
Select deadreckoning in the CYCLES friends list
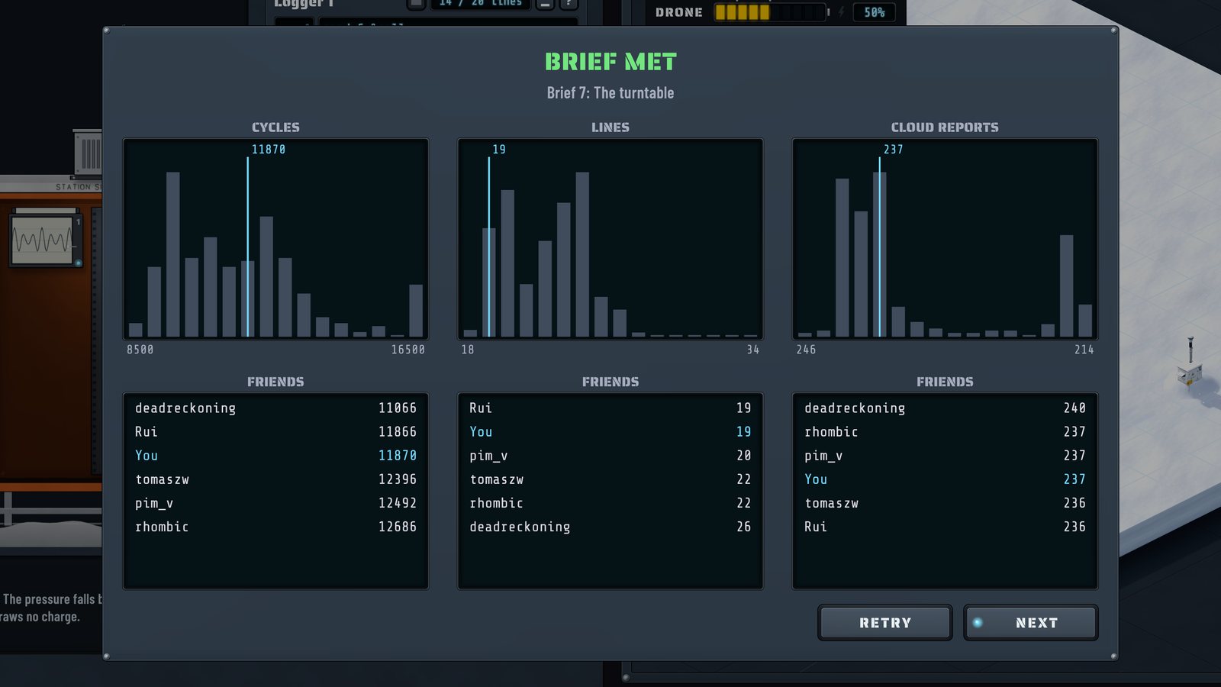click(275, 408)
